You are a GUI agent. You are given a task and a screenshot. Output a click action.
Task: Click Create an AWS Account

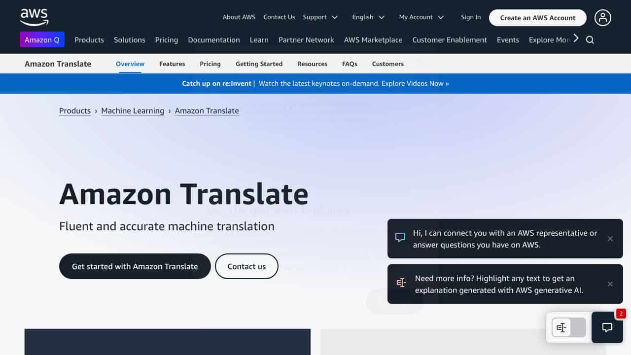pos(538,18)
